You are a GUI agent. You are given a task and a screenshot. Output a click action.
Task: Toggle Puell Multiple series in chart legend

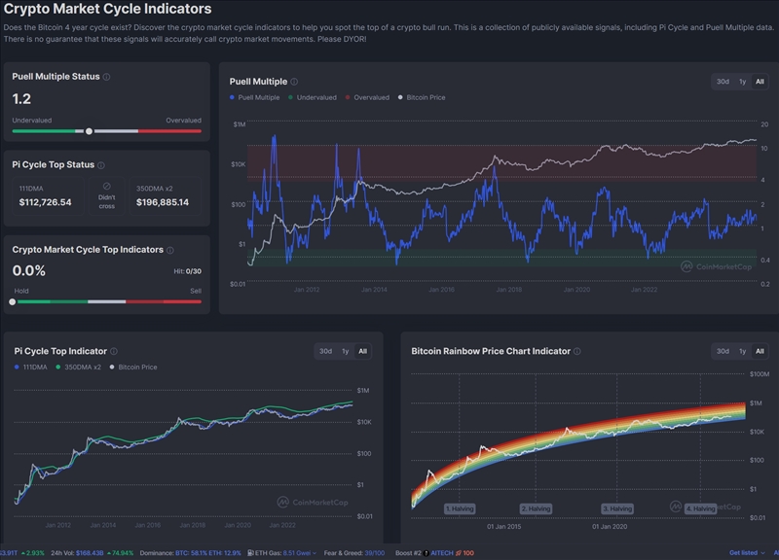255,97
